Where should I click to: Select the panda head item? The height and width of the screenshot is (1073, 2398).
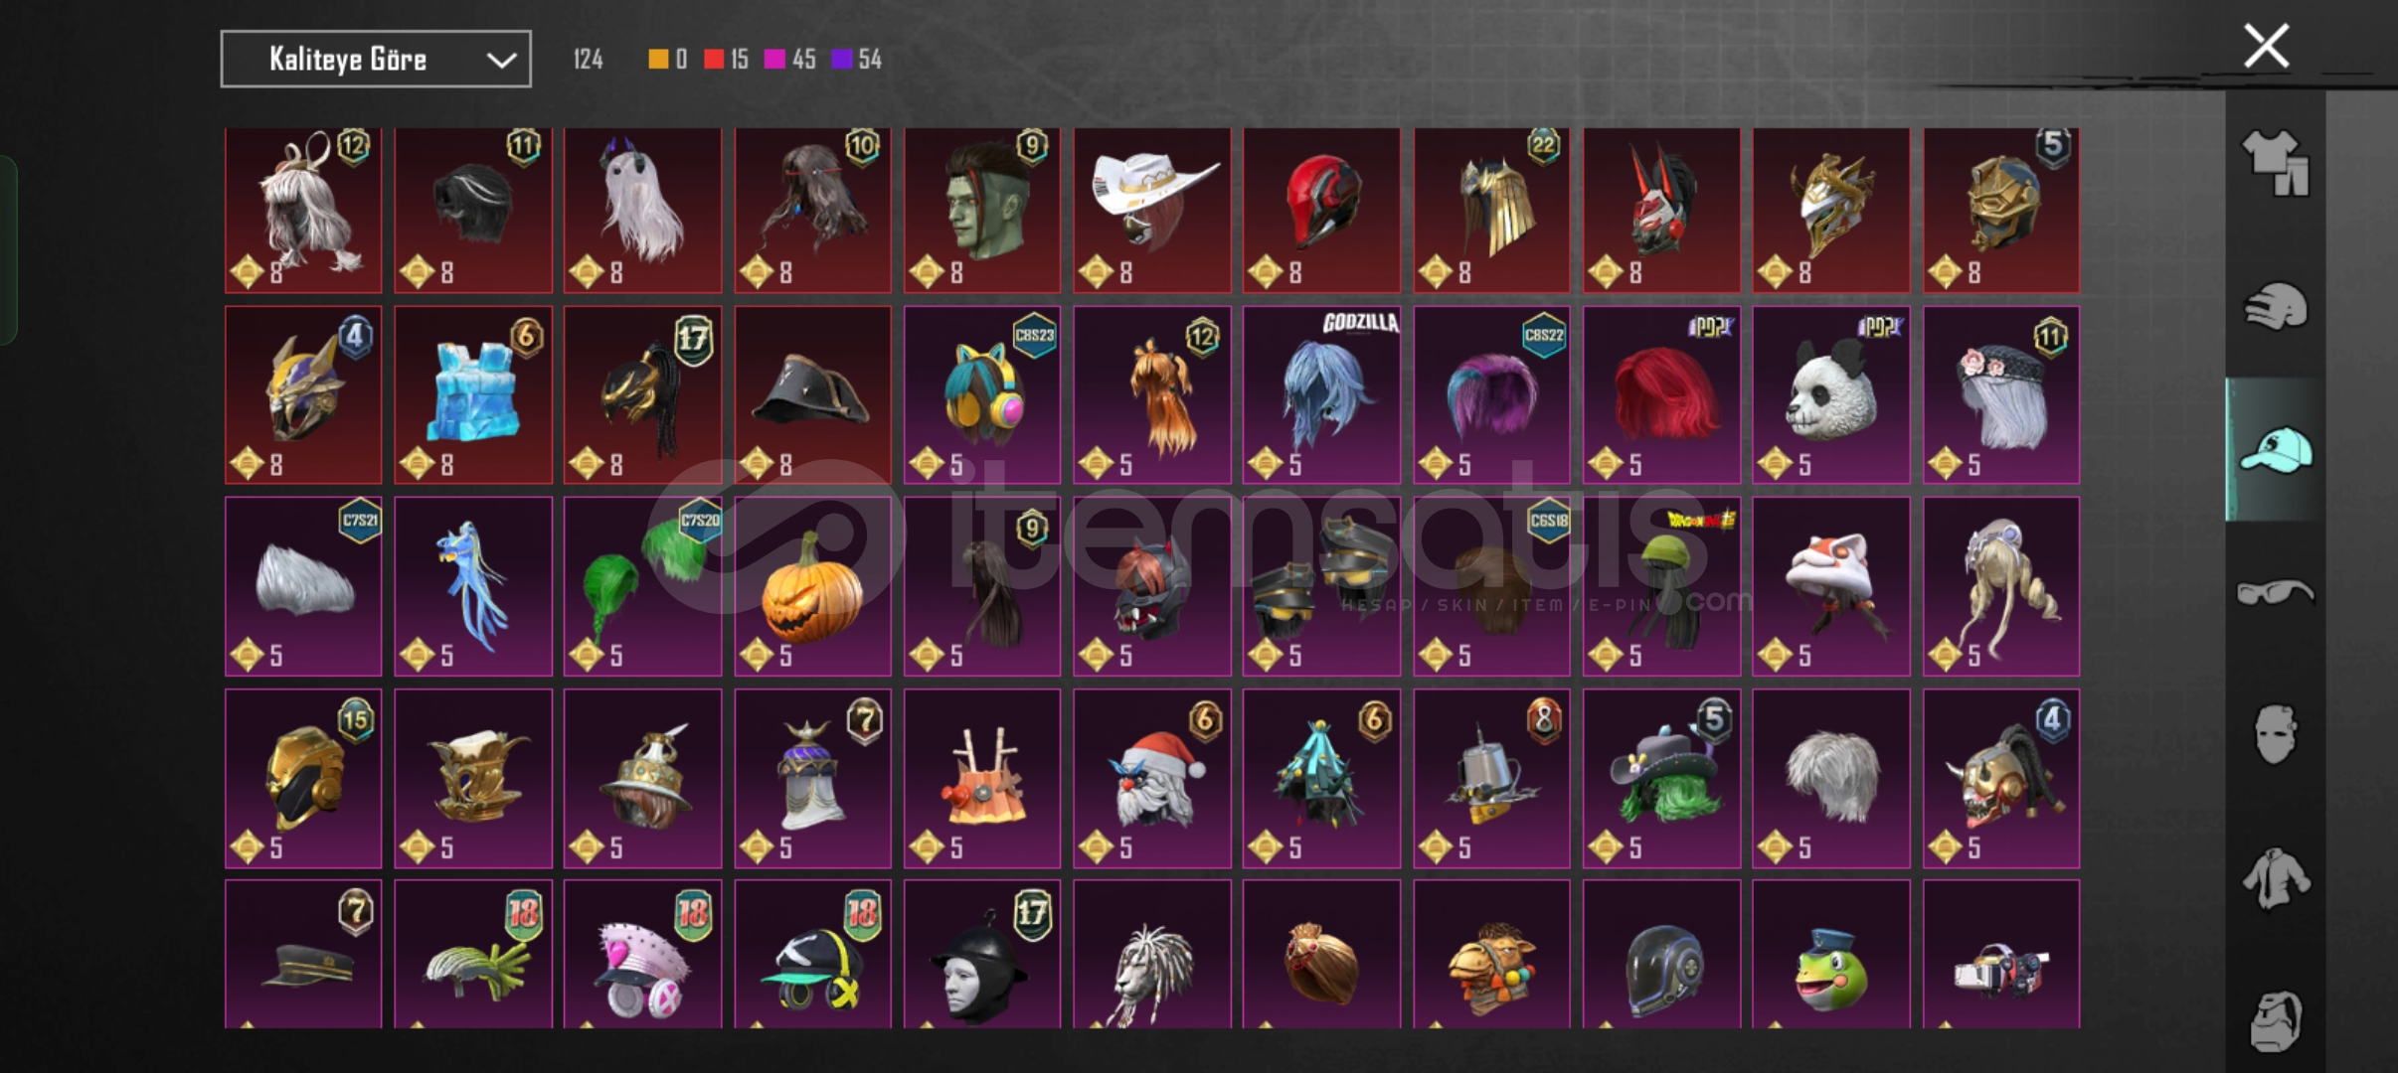(x=1831, y=394)
